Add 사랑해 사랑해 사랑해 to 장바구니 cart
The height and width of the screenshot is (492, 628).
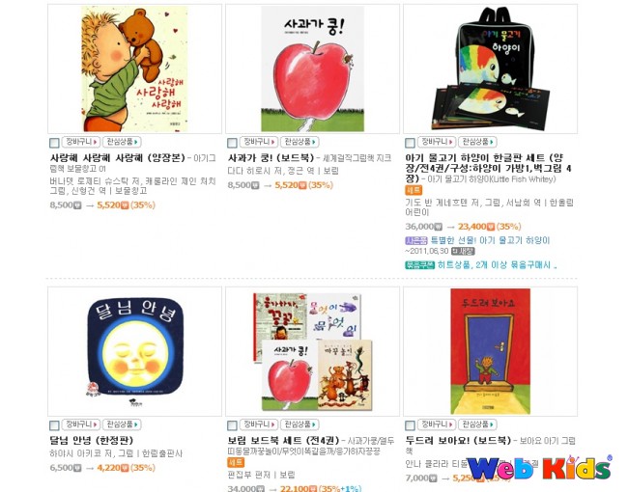(x=81, y=142)
